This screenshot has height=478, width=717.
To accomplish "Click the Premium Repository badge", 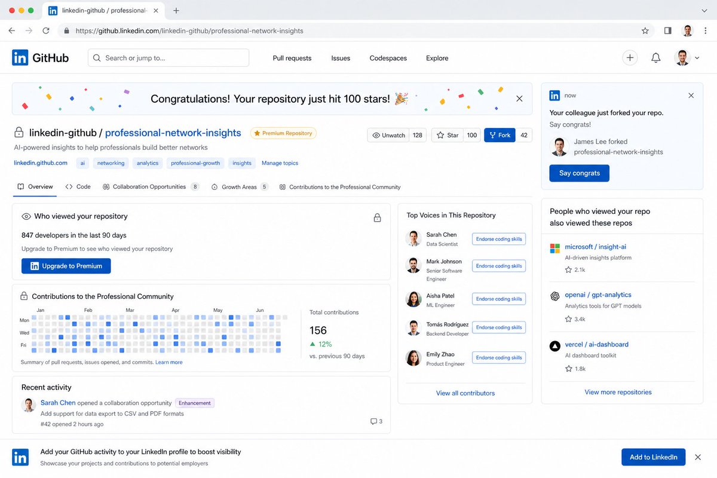I will point(283,133).
